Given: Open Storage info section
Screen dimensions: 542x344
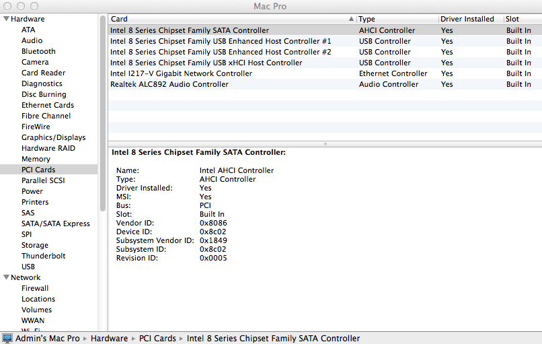Looking at the screenshot, I should point(35,245).
